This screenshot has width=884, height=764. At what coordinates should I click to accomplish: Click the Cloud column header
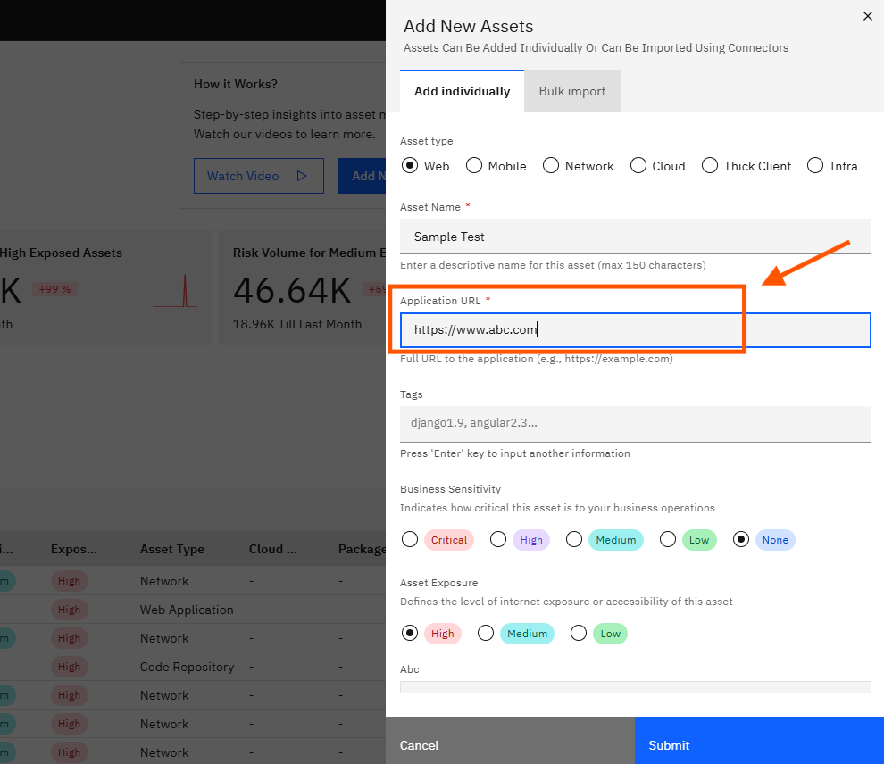(x=273, y=549)
